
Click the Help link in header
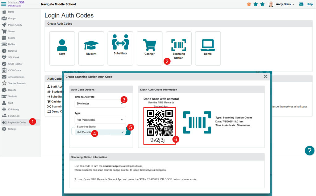310,4
